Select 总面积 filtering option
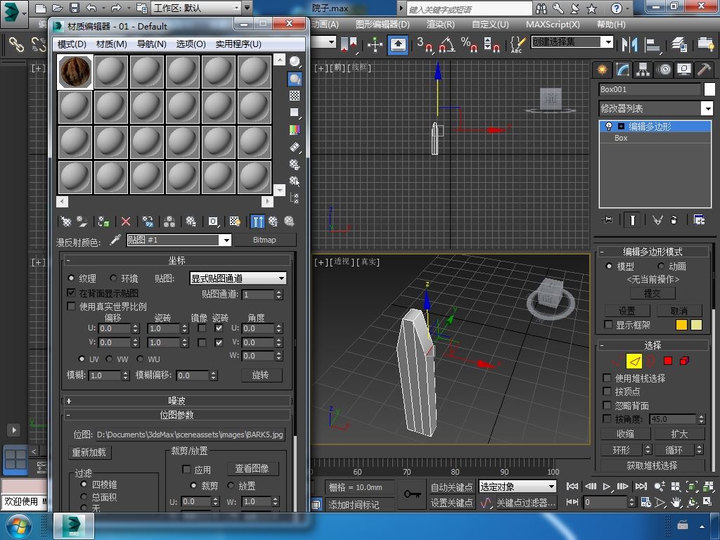The height and width of the screenshot is (540, 720). tap(84, 496)
